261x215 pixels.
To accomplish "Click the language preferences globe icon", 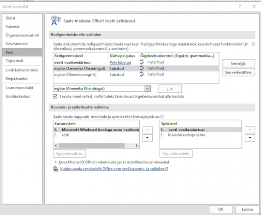I will 56,20.
